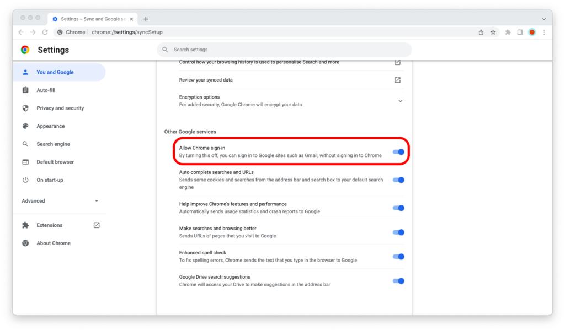Select the Settings – Sync and Google tab
This screenshot has width=565, height=331.
click(x=93, y=19)
